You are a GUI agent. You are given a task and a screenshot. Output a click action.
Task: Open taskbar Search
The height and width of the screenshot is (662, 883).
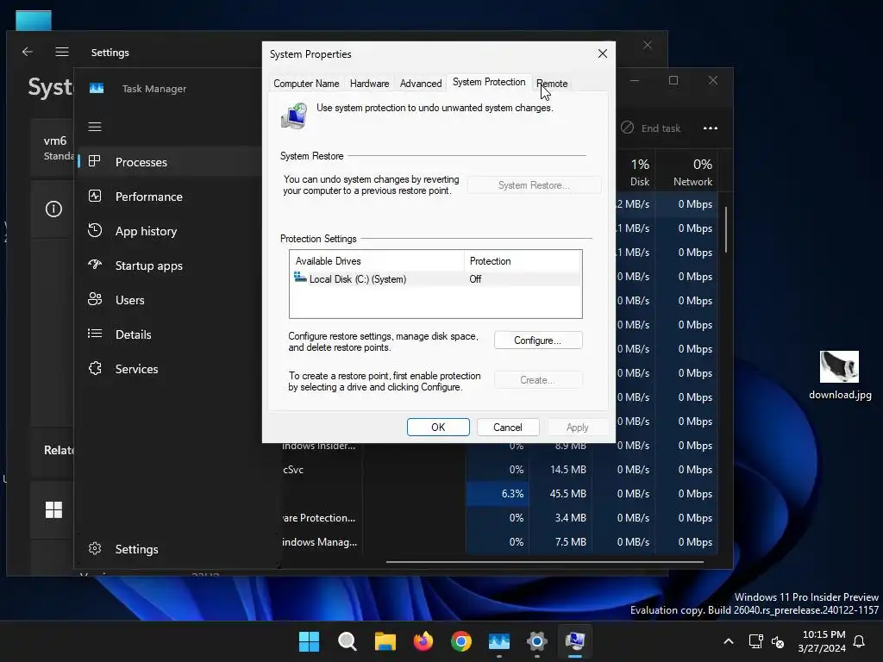pos(347,641)
